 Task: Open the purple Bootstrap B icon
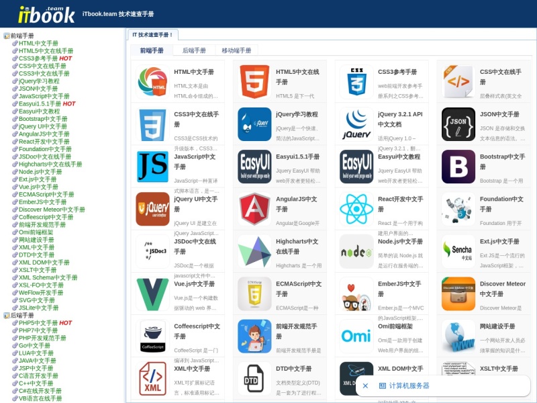click(x=458, y=167)
